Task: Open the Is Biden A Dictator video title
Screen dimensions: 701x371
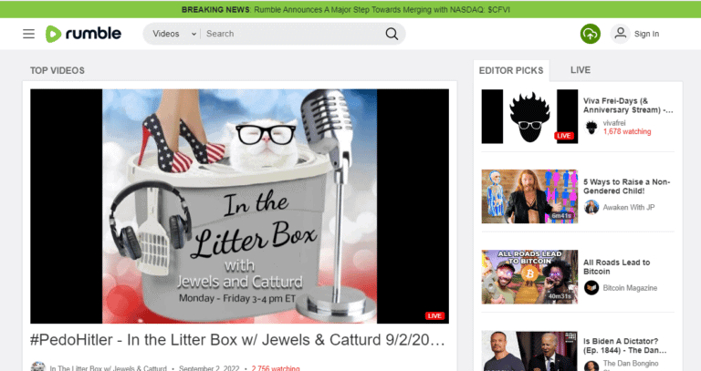Action: [624, 345]
